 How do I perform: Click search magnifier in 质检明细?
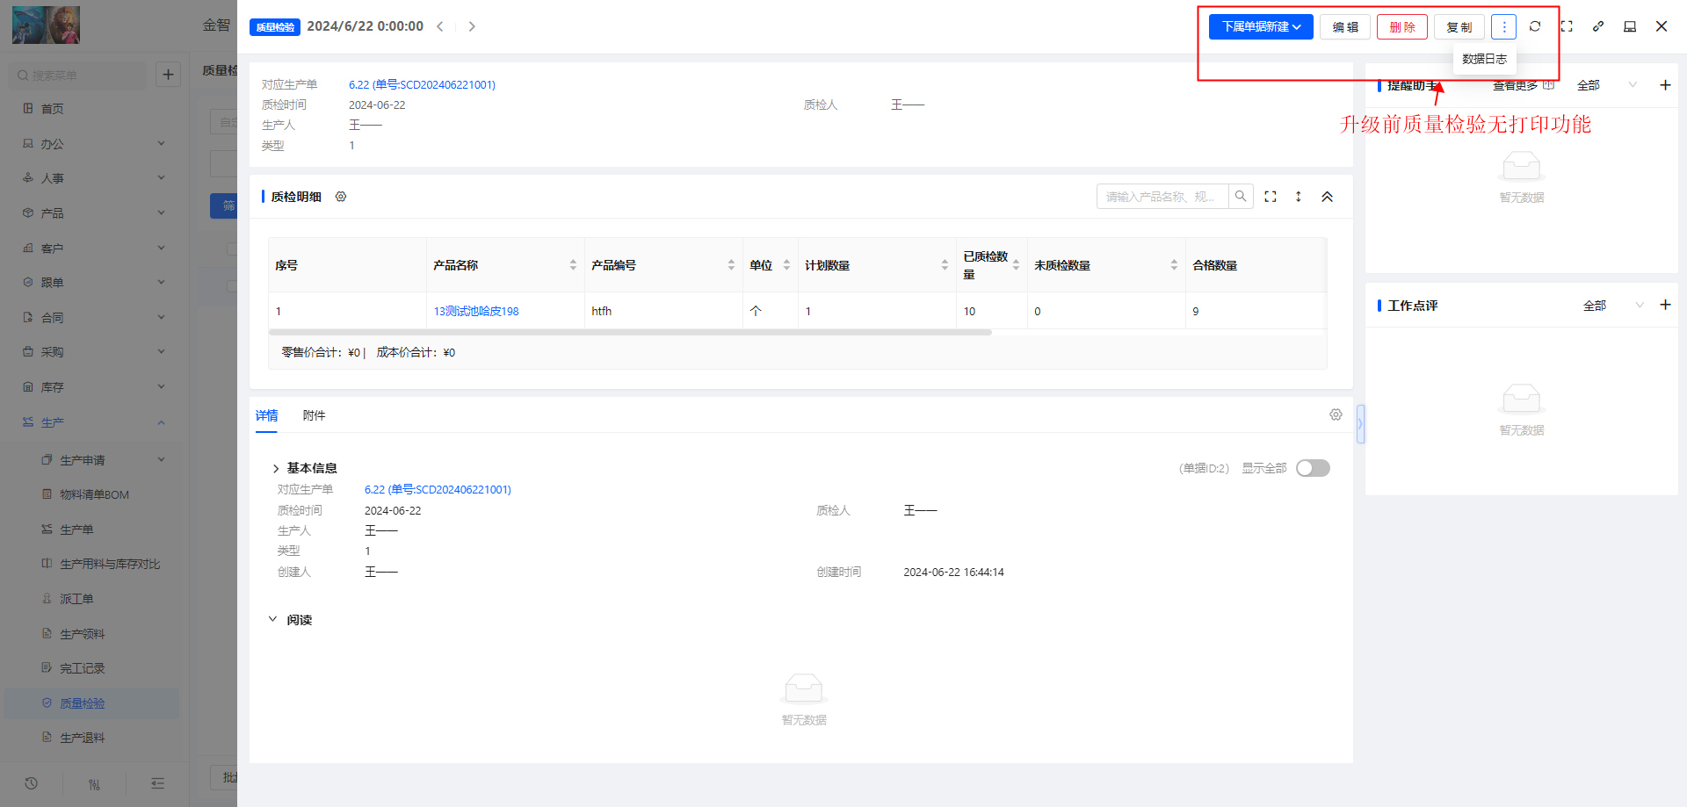[1241, 197]
